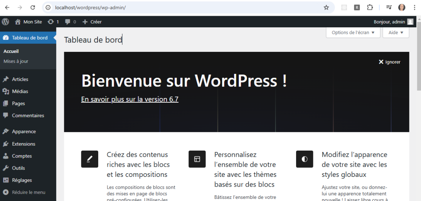421x201 pixels.
Task: Click the Réduire le menu arrow icon
Action: click(x=6, y=192)
